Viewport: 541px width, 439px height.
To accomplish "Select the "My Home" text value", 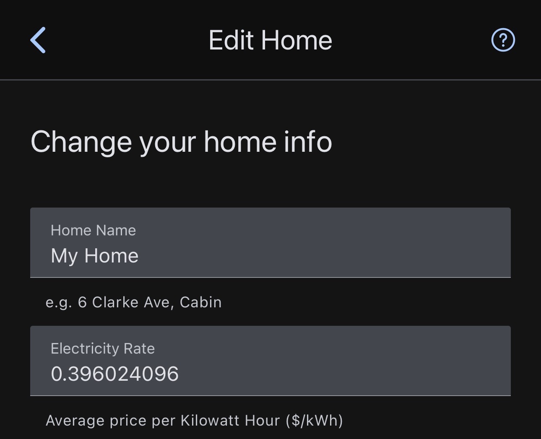I will 94,256.
